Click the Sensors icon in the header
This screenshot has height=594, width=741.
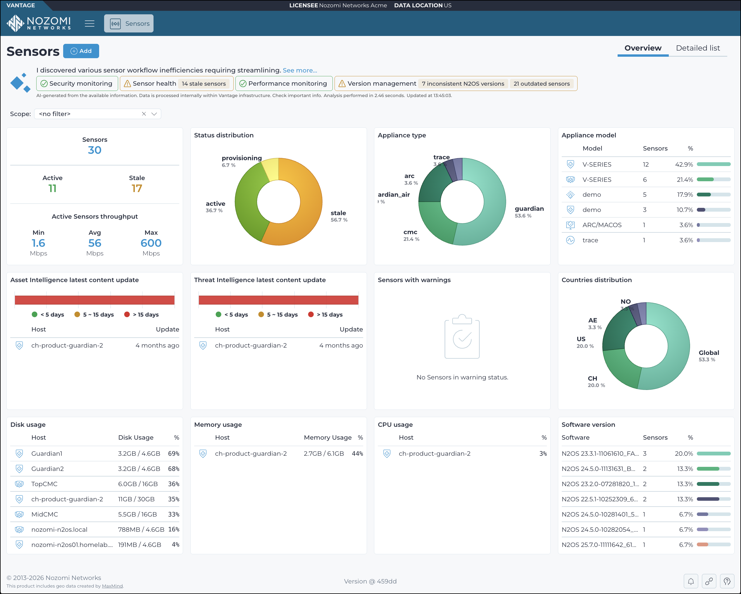pos(115,24)
